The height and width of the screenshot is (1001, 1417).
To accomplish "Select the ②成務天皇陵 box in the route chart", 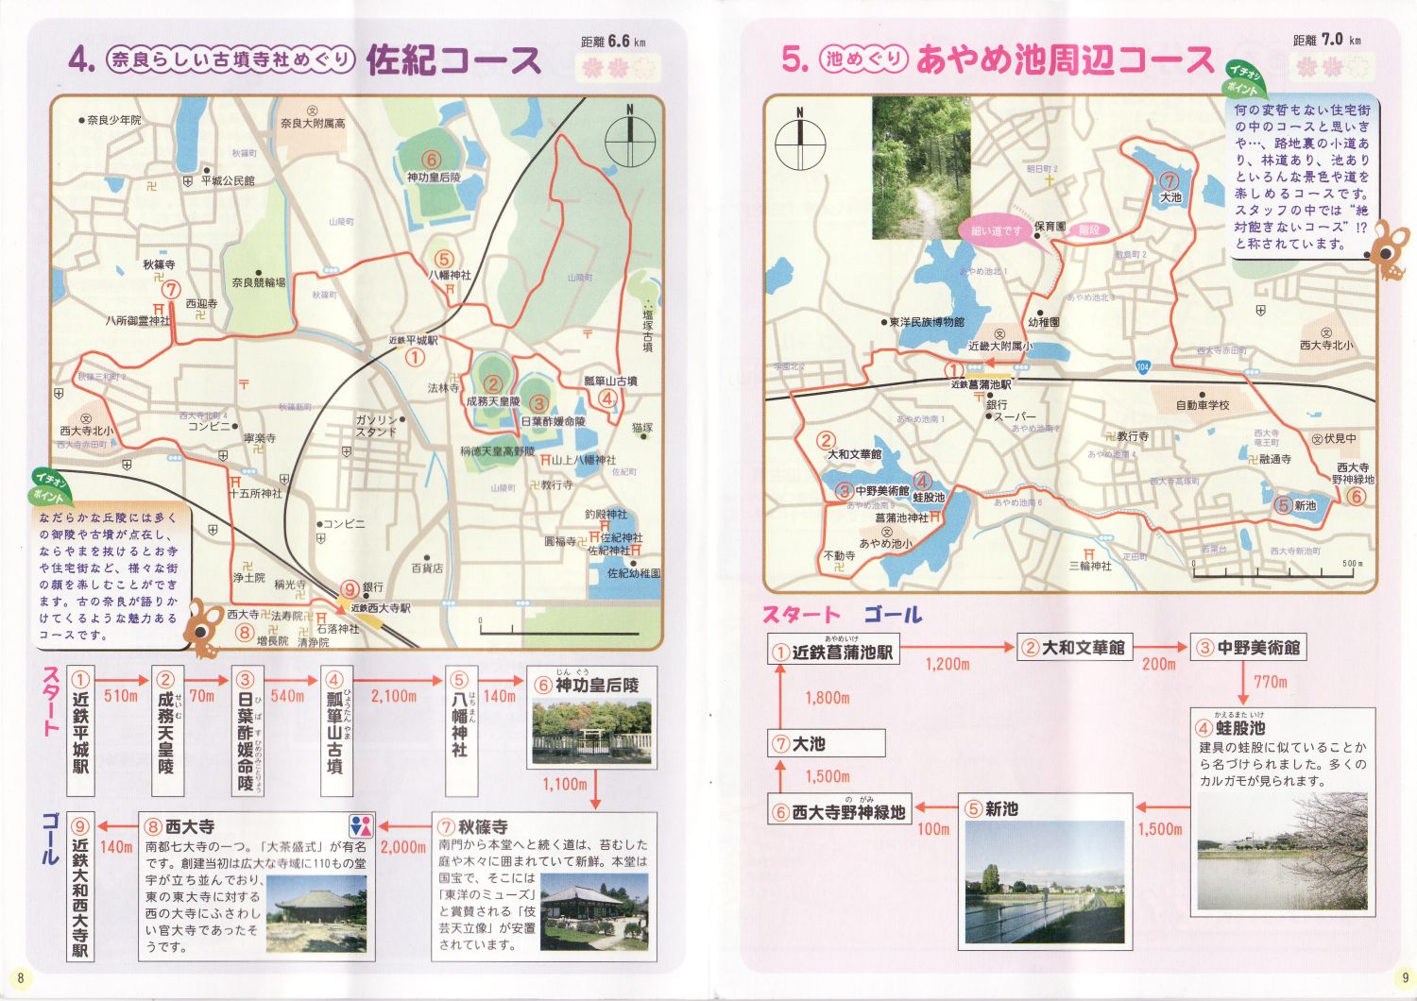I will point(166,732).
